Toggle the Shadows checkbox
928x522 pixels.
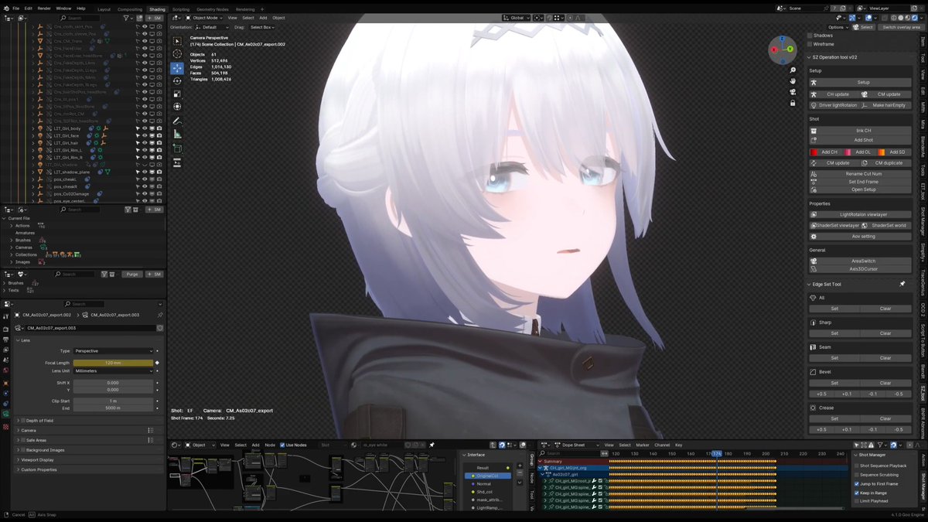point(810,36)
